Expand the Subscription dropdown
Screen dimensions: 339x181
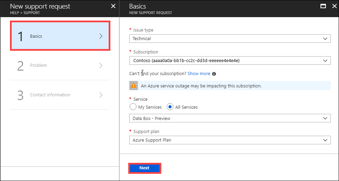(x=230, y=61)
